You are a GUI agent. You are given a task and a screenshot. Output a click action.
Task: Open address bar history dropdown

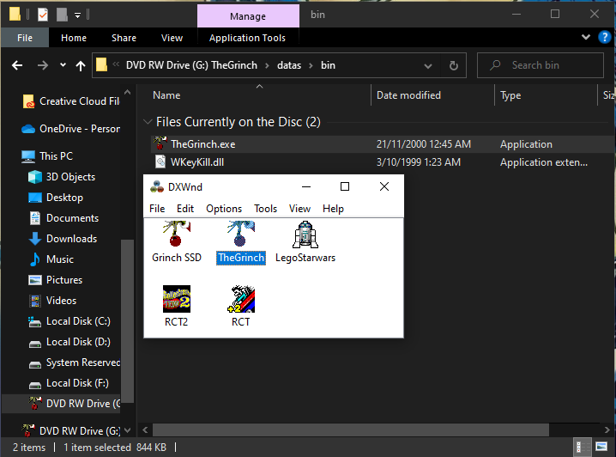tap(428, 65)
